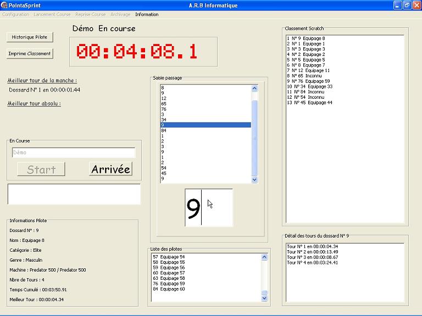Click the Démo race name field
Viewport: 422px width, 316px height.
74,153
